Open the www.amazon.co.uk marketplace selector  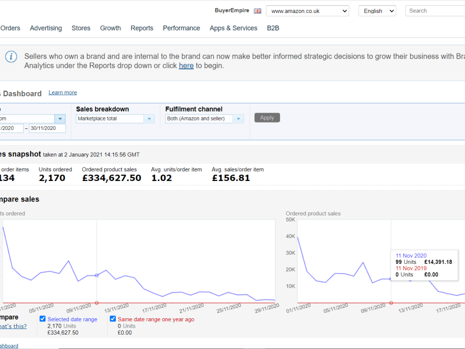[307, 11]
